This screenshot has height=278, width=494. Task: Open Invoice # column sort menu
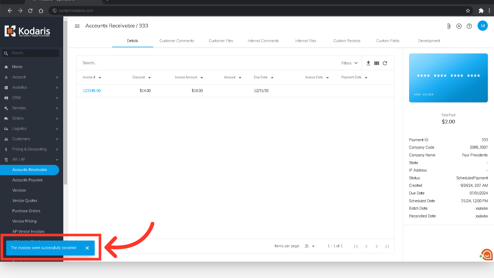(x=100, y=77)
